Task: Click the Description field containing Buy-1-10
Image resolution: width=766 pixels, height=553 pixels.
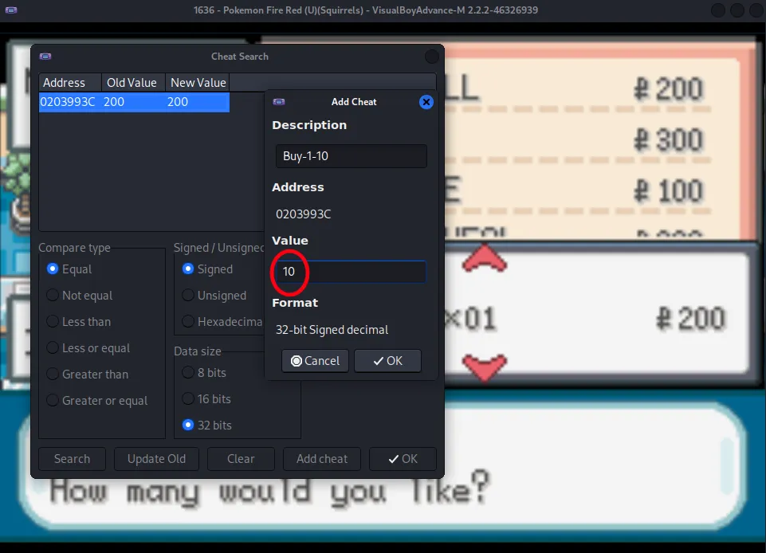Action: 351,156
